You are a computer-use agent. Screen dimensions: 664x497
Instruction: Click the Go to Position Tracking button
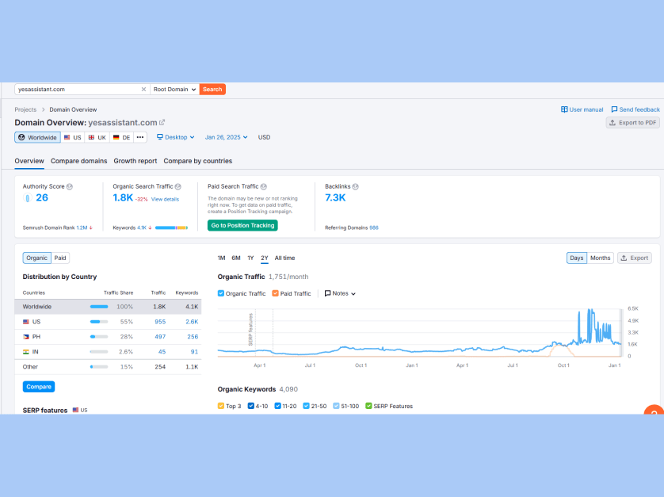242,225
